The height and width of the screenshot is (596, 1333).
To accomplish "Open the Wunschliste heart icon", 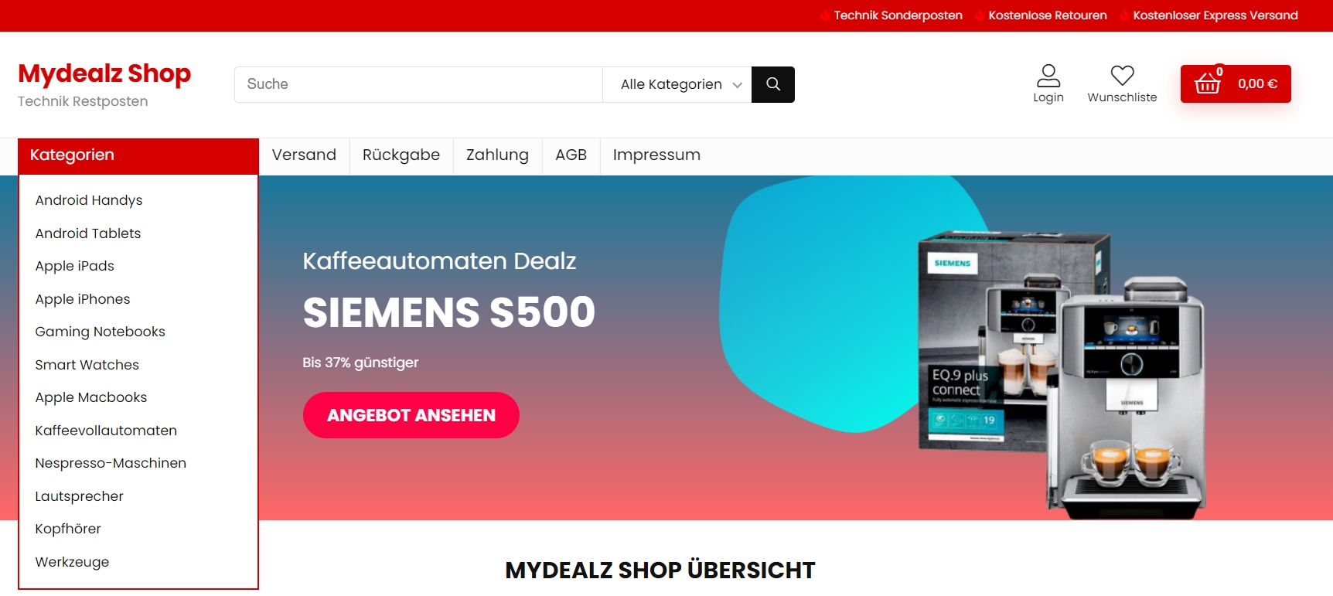I will pos(1122,75).
